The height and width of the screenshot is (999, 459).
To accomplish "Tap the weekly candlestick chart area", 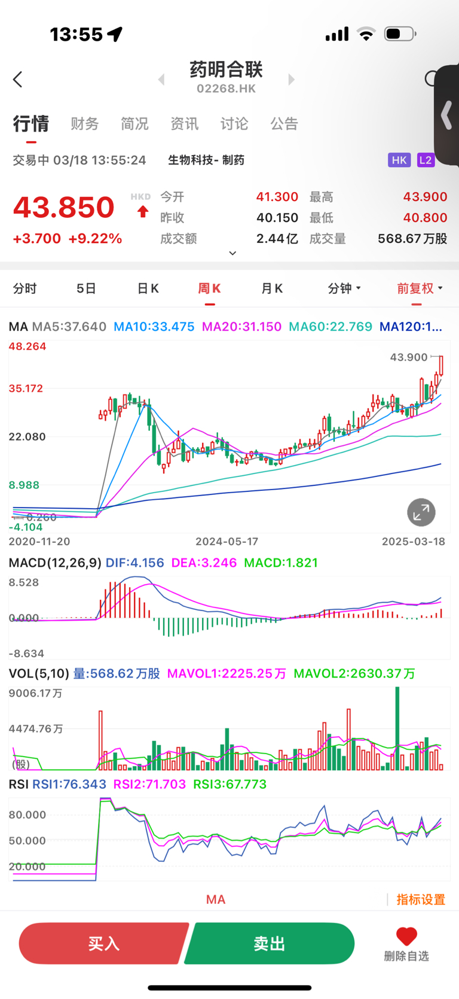I will pos(229,437).
